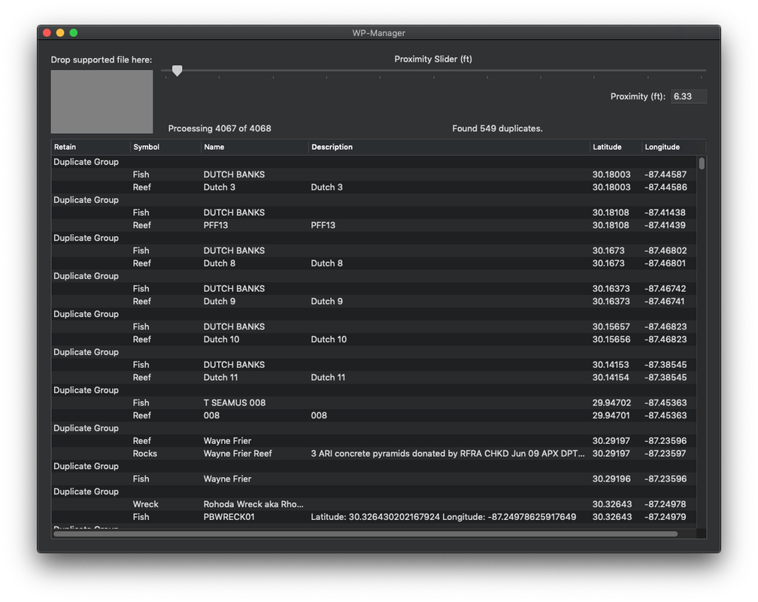Click the Prcoessing 4067 of 4068 status

220,128
